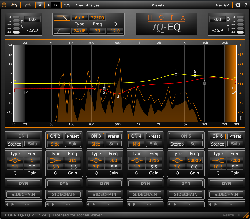Open settings gear icon
Screen dimensions: 250x219
click(x=238, y=5)
